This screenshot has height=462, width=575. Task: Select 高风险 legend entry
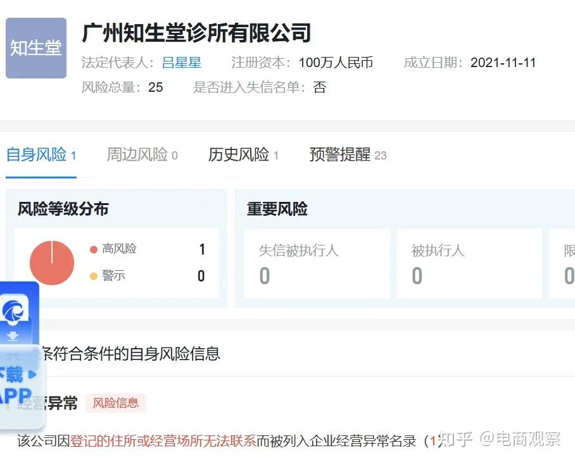point(113,249)
